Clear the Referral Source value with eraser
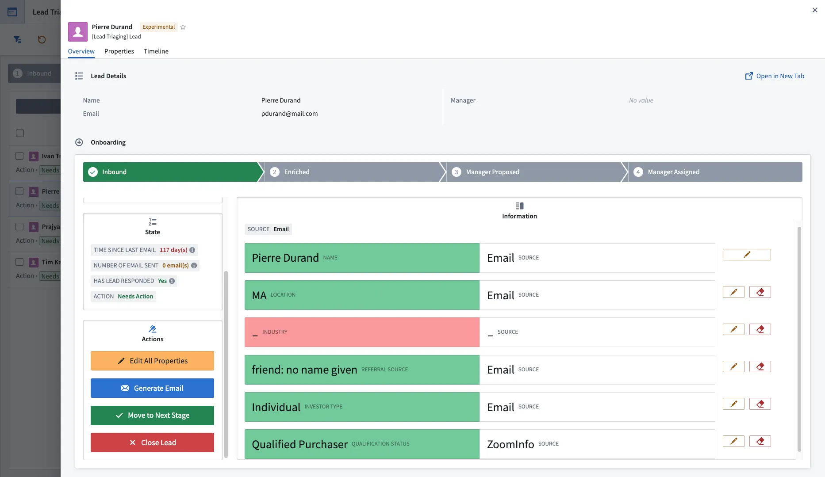The height and width of the screenshot is (477, 825). pyautogui.click(x=760, y=366)
